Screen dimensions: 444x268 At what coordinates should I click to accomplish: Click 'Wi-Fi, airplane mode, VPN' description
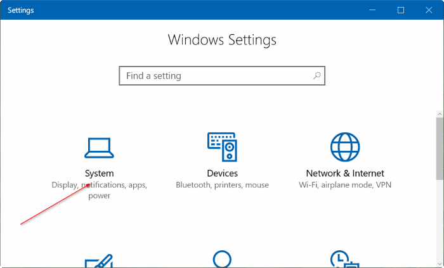click(x=345, y=185)
